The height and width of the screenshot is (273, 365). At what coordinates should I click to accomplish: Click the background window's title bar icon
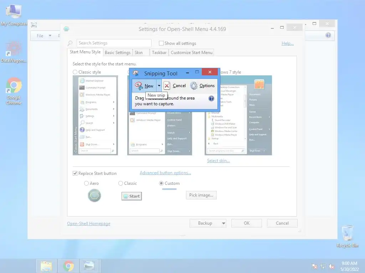[x=34, y=25]
